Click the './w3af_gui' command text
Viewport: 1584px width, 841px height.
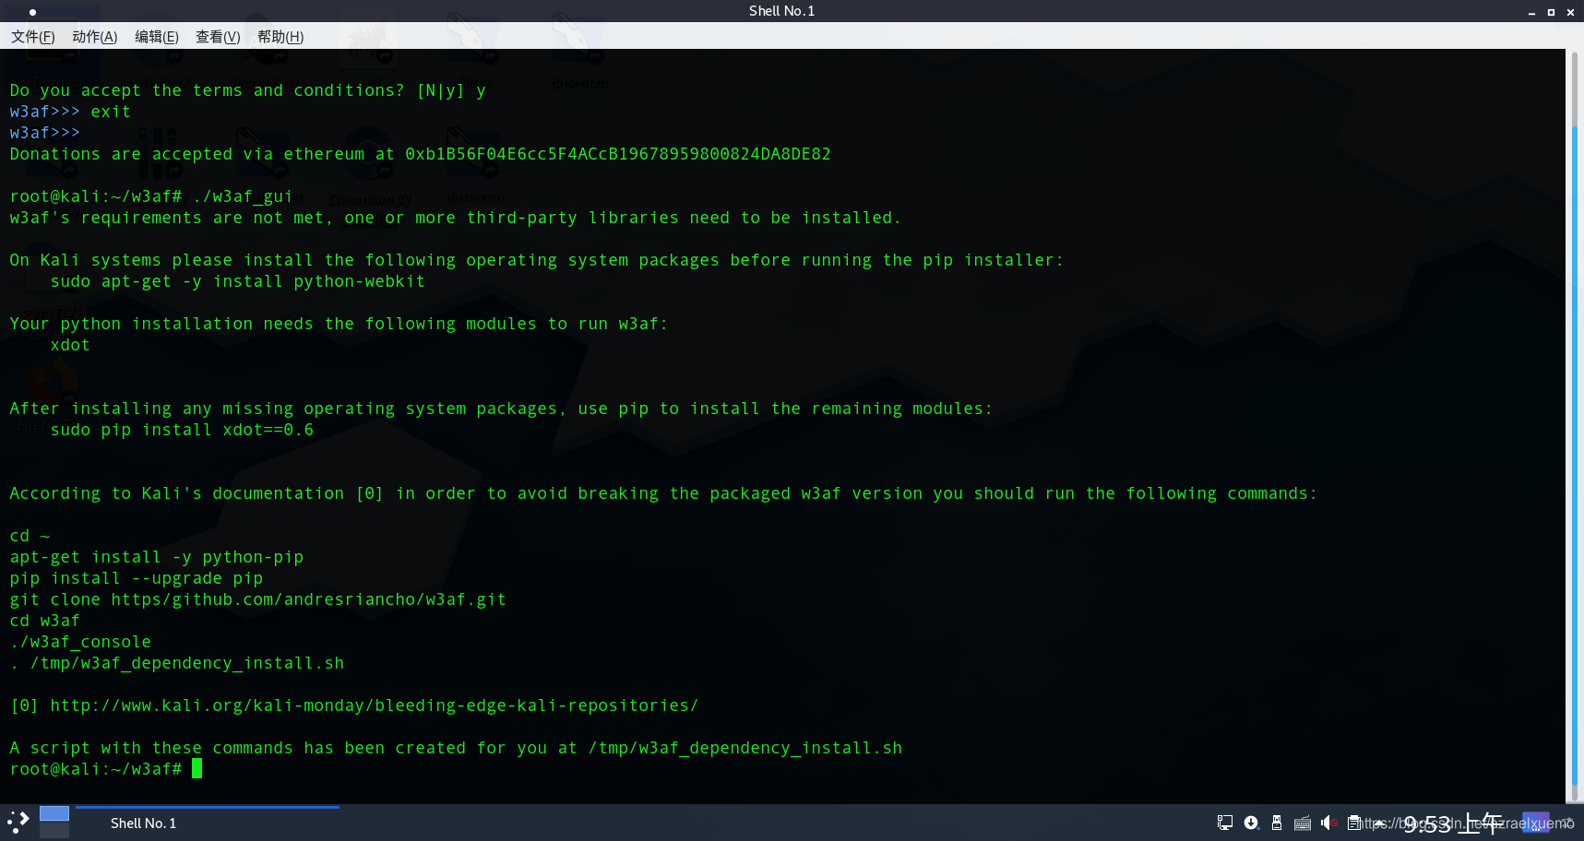pos(243,196)
